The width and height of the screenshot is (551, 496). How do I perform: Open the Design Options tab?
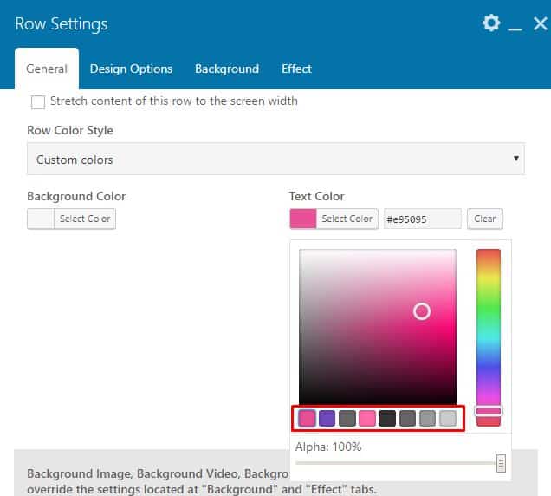click(131, 69)
